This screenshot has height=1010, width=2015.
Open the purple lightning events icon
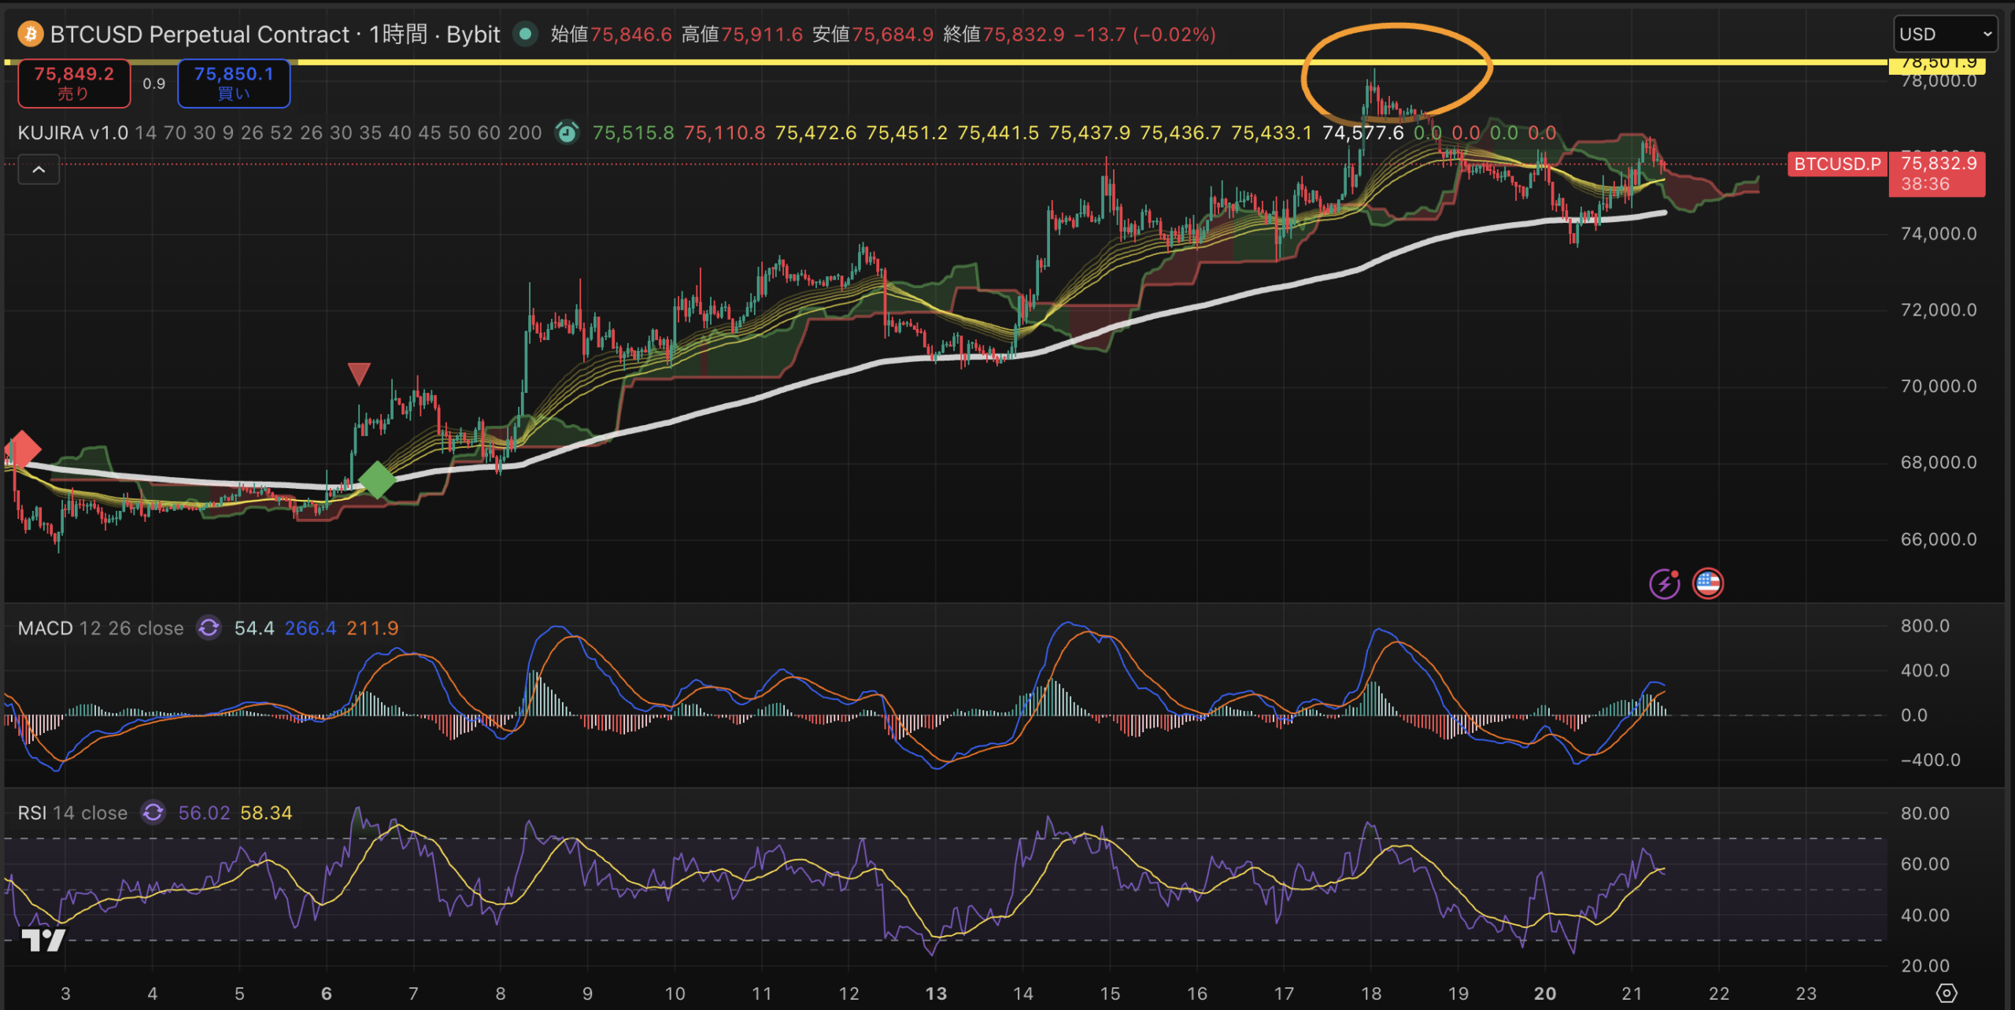tap(1664, 584)
